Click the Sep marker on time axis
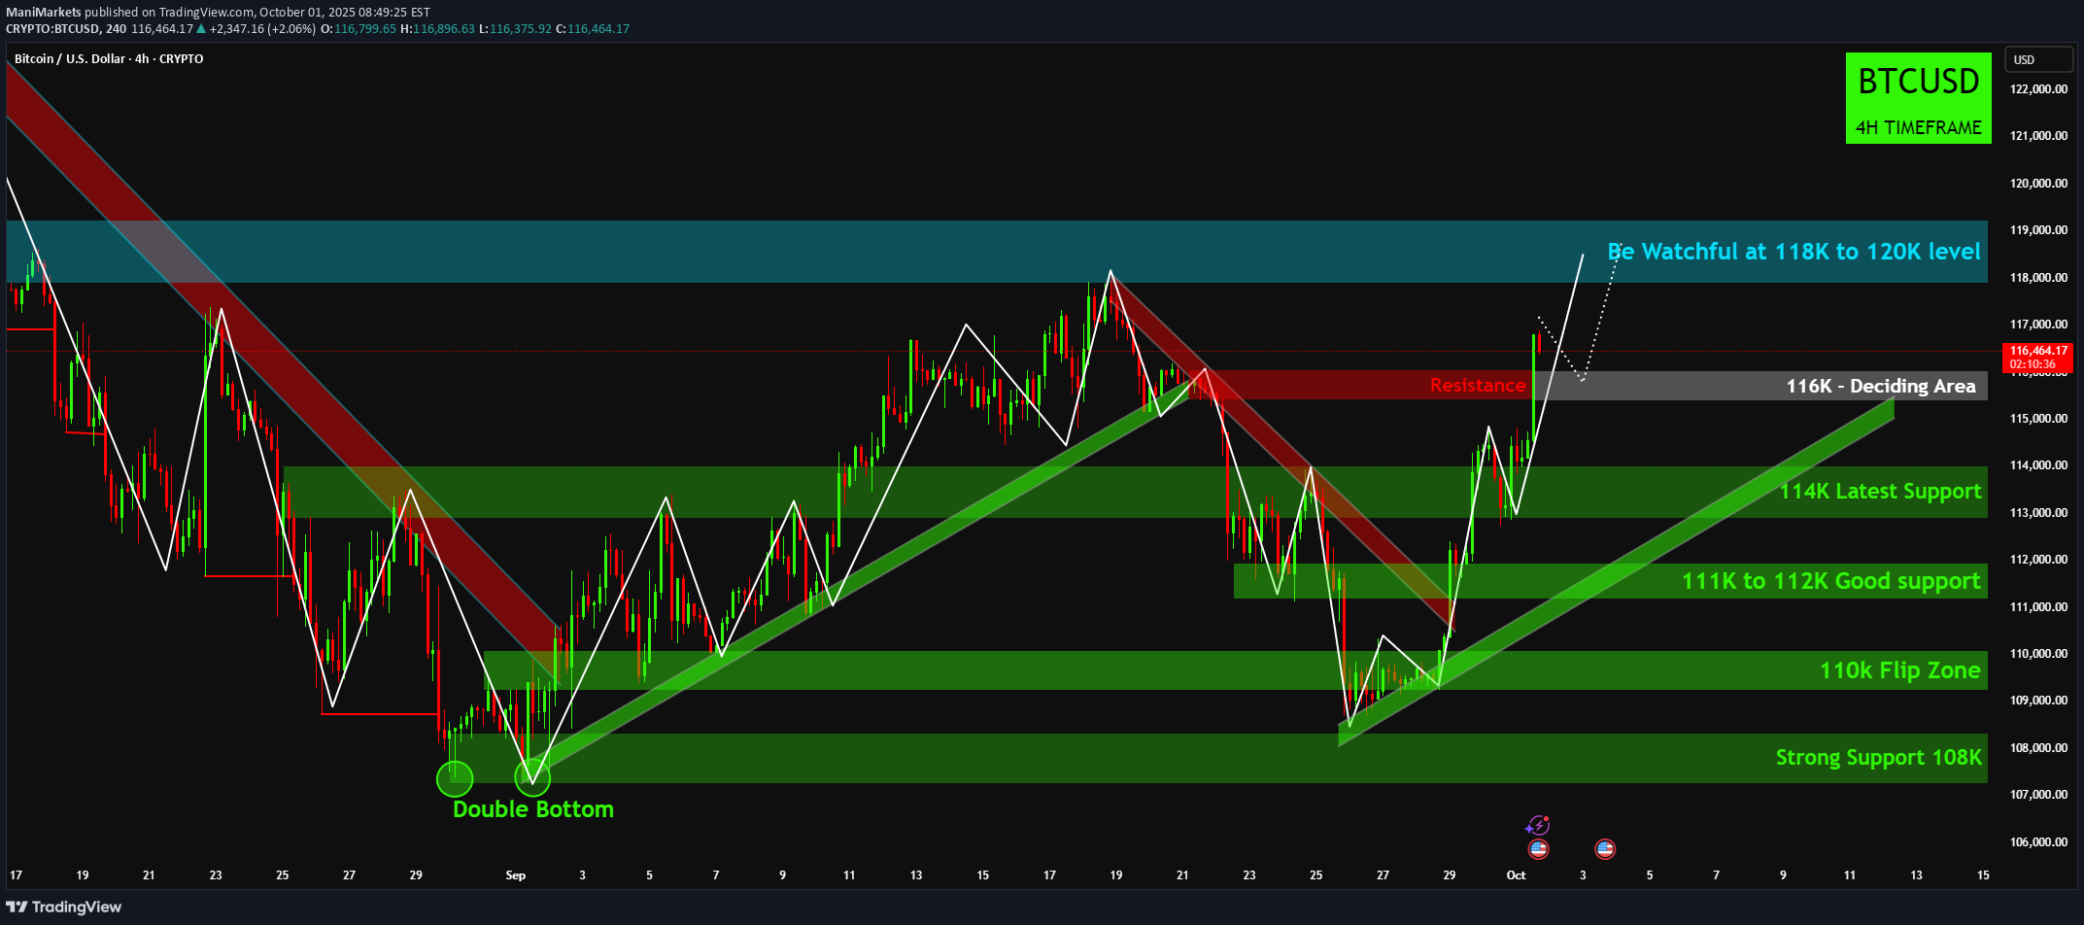The image size is (2084, 925). pyautogui.click(x=515, y=875)
